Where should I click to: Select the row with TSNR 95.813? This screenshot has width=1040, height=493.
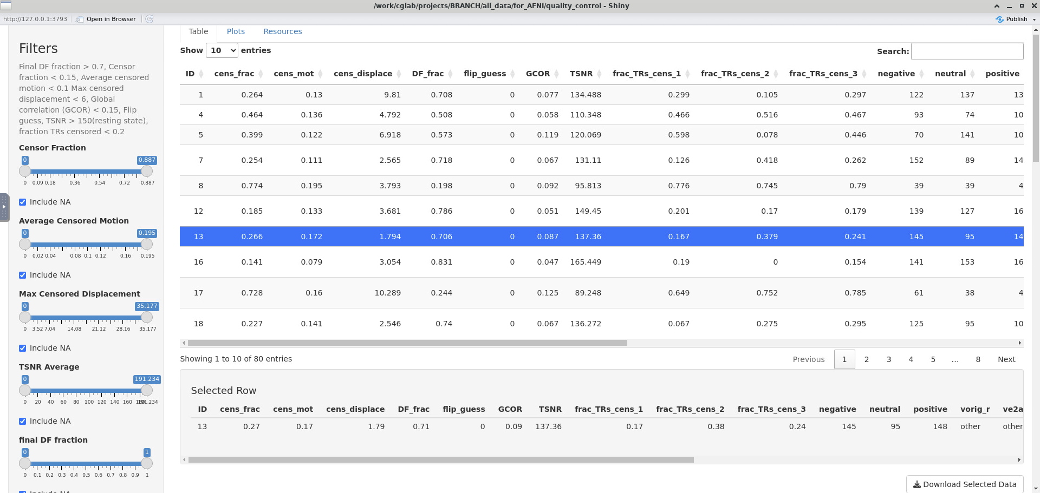pos(601,186)
